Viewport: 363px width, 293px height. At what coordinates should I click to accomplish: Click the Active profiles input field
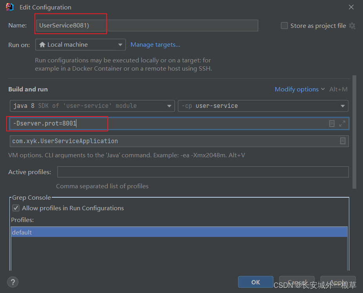click(x=203, y=172)
